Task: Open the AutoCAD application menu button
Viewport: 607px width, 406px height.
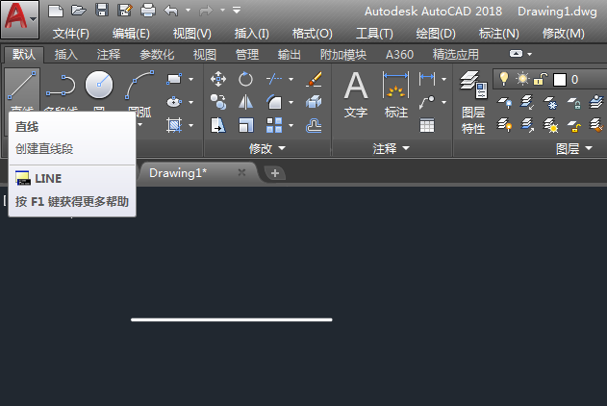Action: 20,19
